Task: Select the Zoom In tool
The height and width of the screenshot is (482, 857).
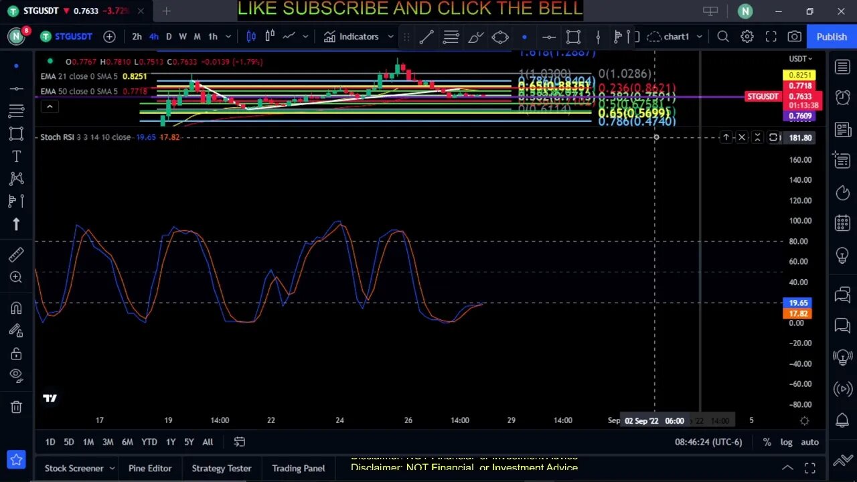Action: [x=16, y=276]
